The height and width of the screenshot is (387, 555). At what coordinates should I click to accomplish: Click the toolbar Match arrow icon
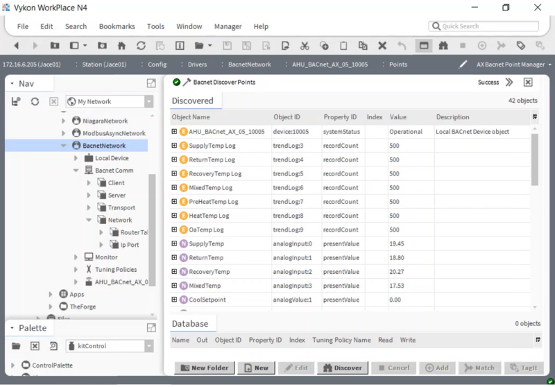501,46
